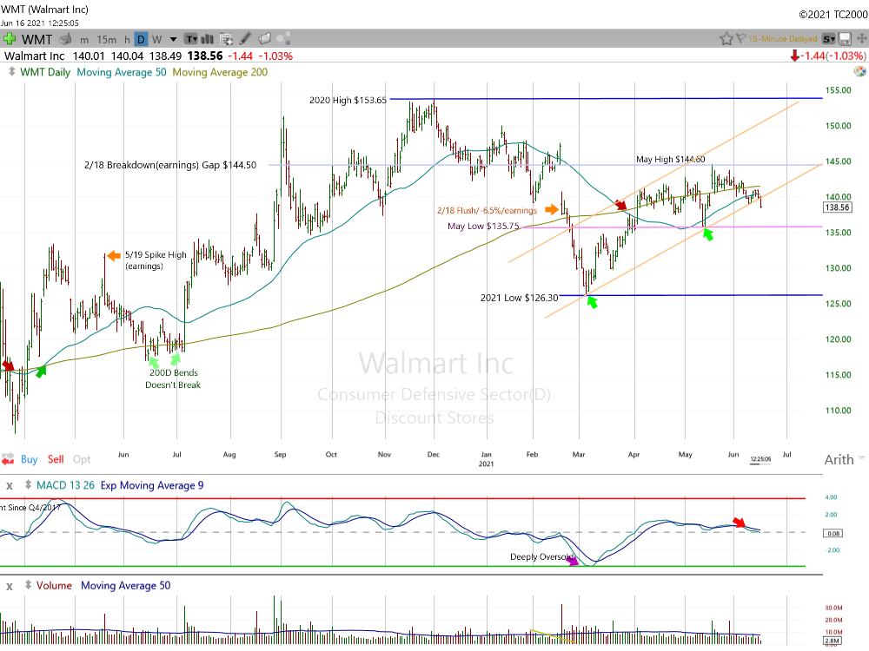Click the 12:25:05 time marker on axis
Image resolution: width=869 pixels, height=651 pixels.
(x=760, y=459)
